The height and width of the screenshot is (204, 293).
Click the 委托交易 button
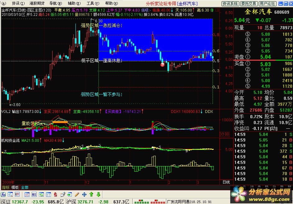pos(249,3)
